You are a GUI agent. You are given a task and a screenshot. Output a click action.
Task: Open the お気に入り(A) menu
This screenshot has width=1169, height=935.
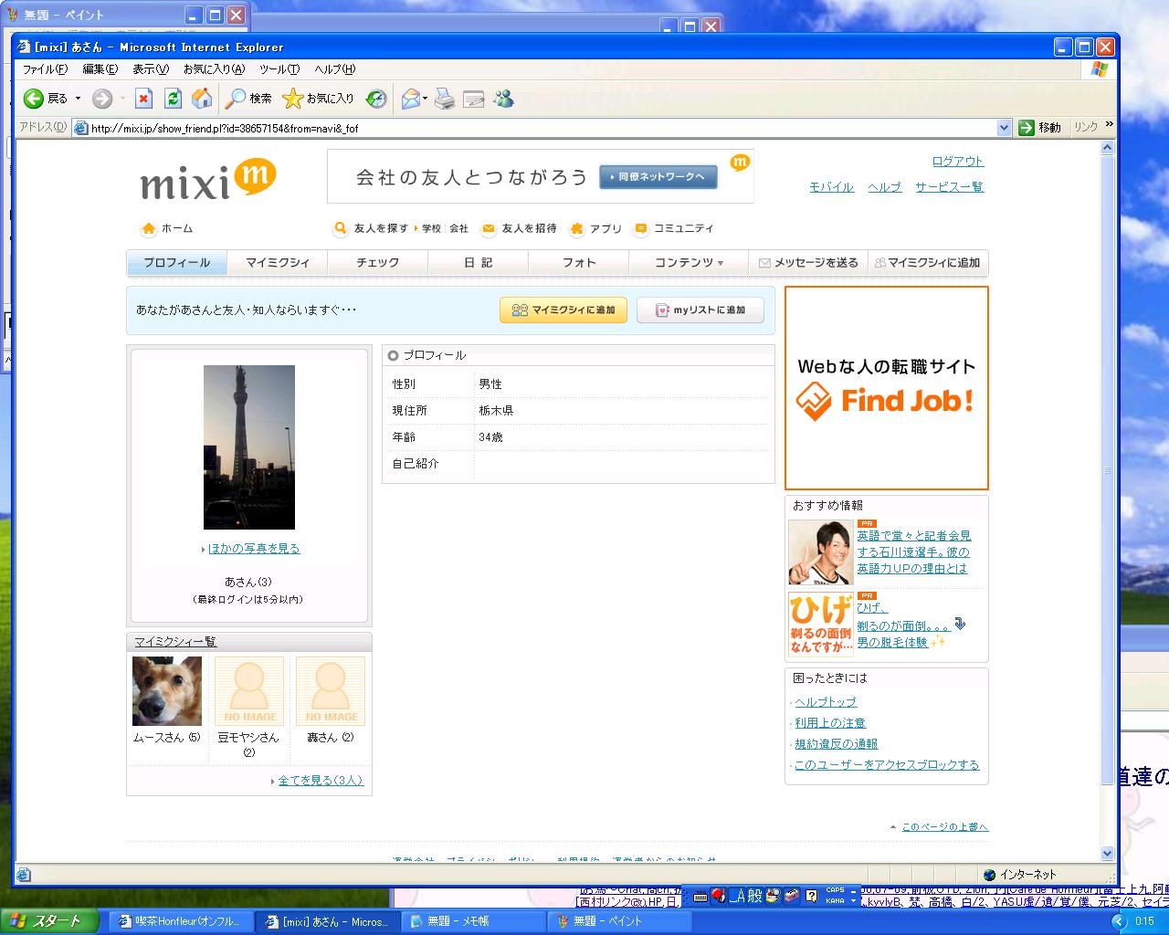(x=214, y=69)
